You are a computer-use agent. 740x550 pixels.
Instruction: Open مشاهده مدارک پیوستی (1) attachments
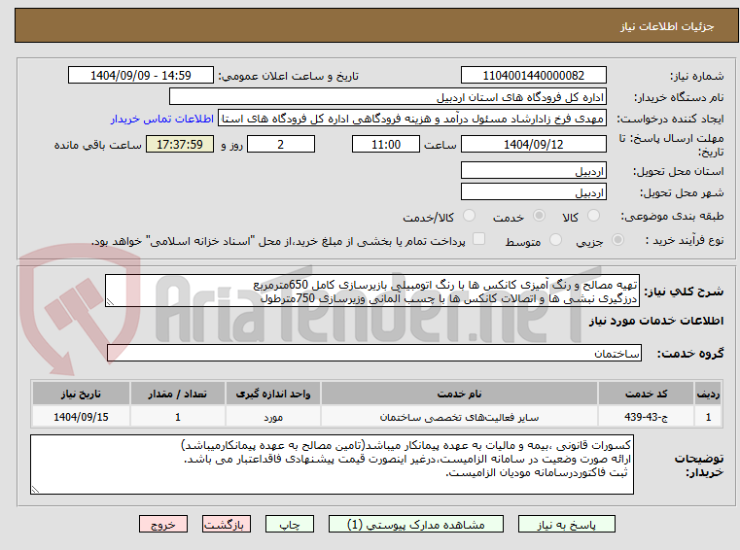(416, 524)
